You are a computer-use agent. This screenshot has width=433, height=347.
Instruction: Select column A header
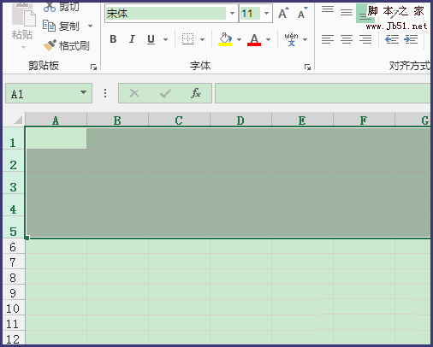[x=56, y=121]
